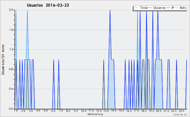
Task: Click the y-axis value '0.4'
Action: (11, 89)
